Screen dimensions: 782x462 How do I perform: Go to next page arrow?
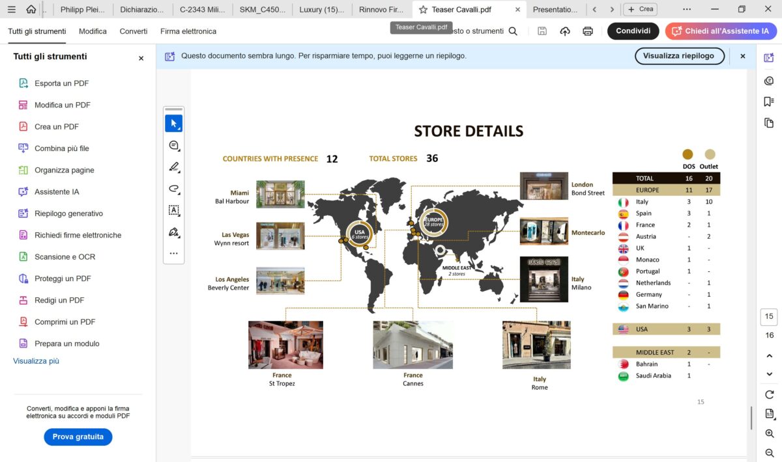point(769,374)
